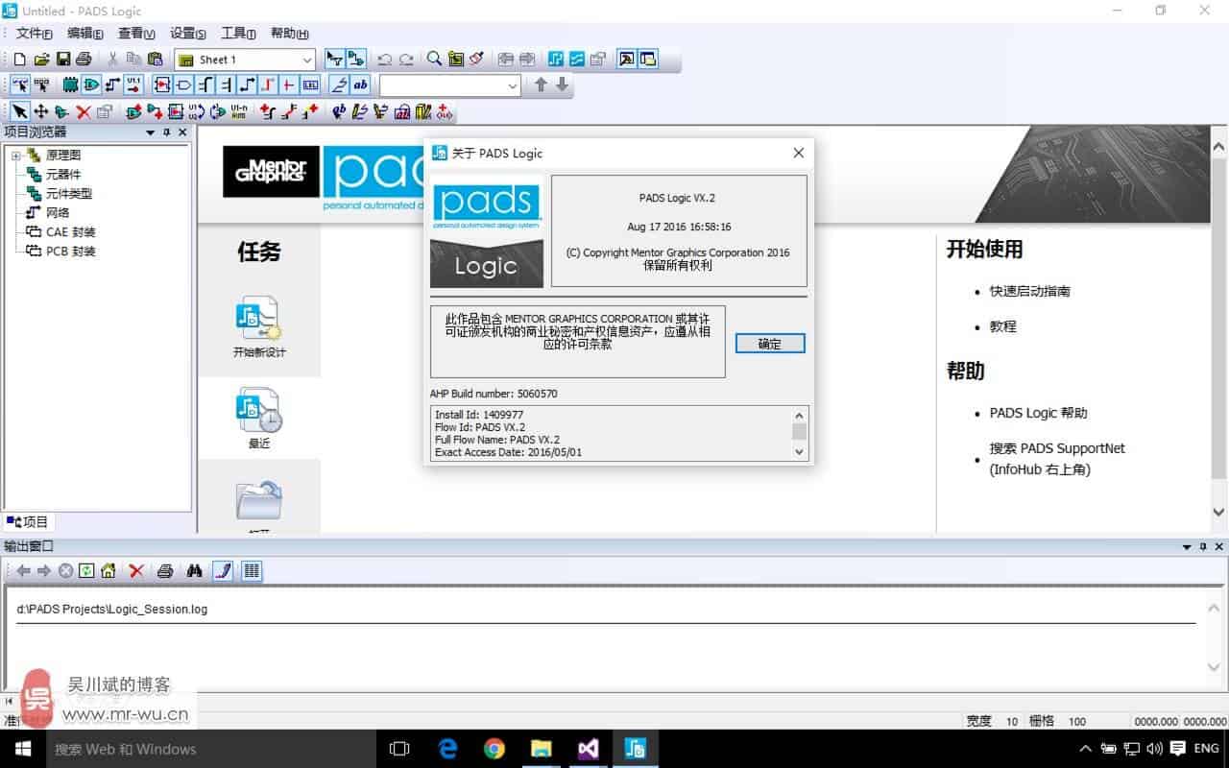Screen dimensions: 1229x768
Task: Toggle the Select Anything filter icon
Action: [x=20, y=84]
